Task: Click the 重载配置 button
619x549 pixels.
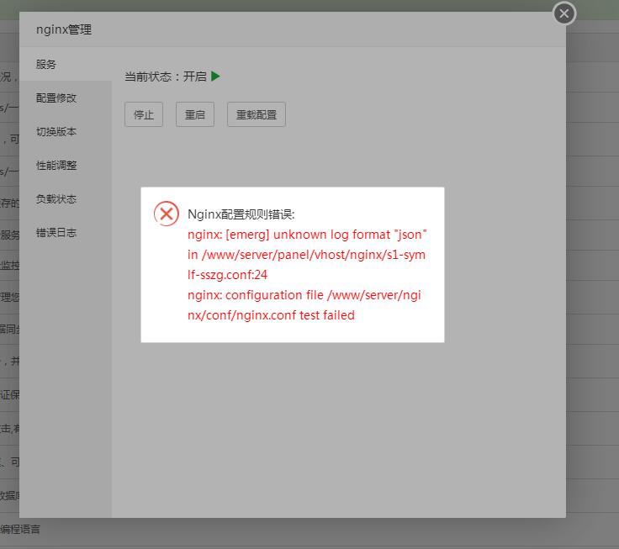Action: click(256, 115)
